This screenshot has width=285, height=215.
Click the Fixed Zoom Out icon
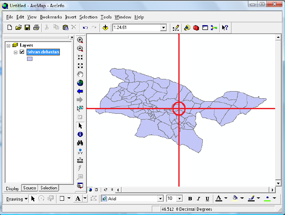click(80, 66)
